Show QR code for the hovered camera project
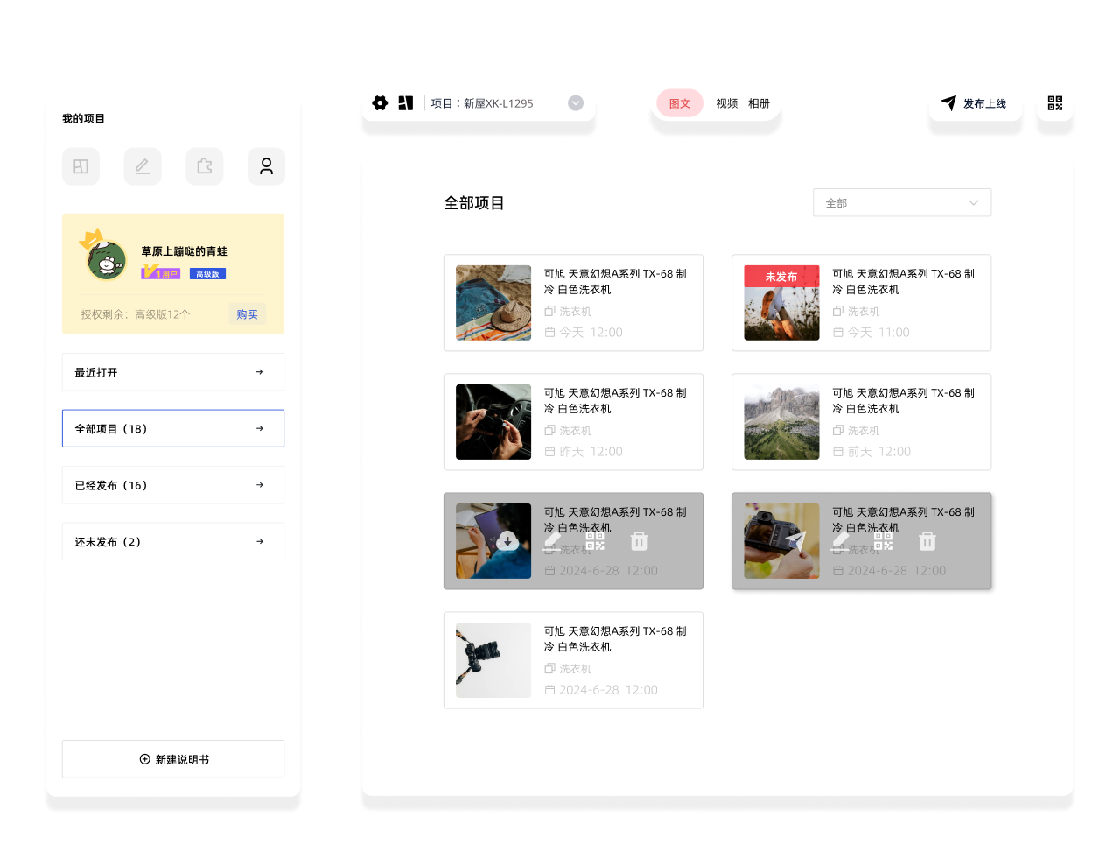This screenshot has height=845, width=1120. click(x=884, y=542)
